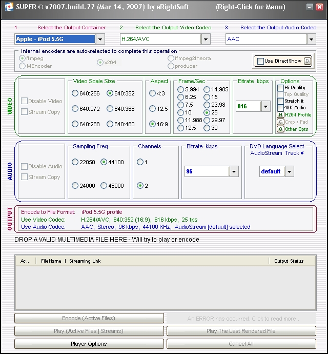Viewport: 328px width, 354px height.
Task: Check the Disable Audio box
Action: (24, 166)
